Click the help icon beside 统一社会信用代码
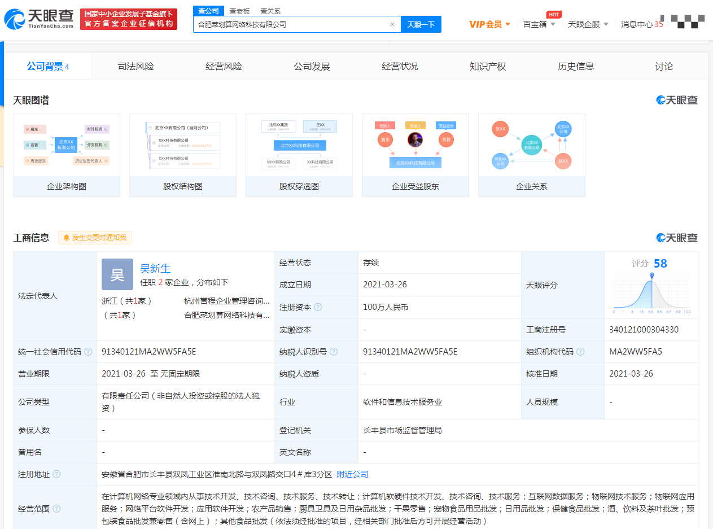The height and width of the screenshot is (529, 713). (88, 352)
